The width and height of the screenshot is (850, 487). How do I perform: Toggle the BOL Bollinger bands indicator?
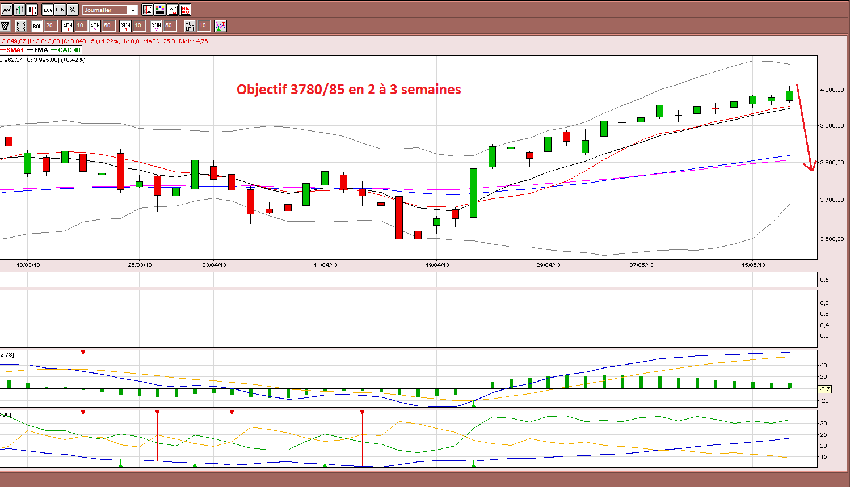37,26
